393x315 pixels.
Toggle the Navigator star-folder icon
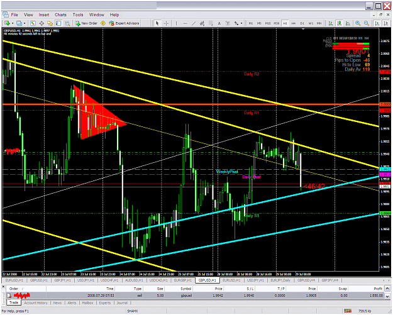point(50,23)
